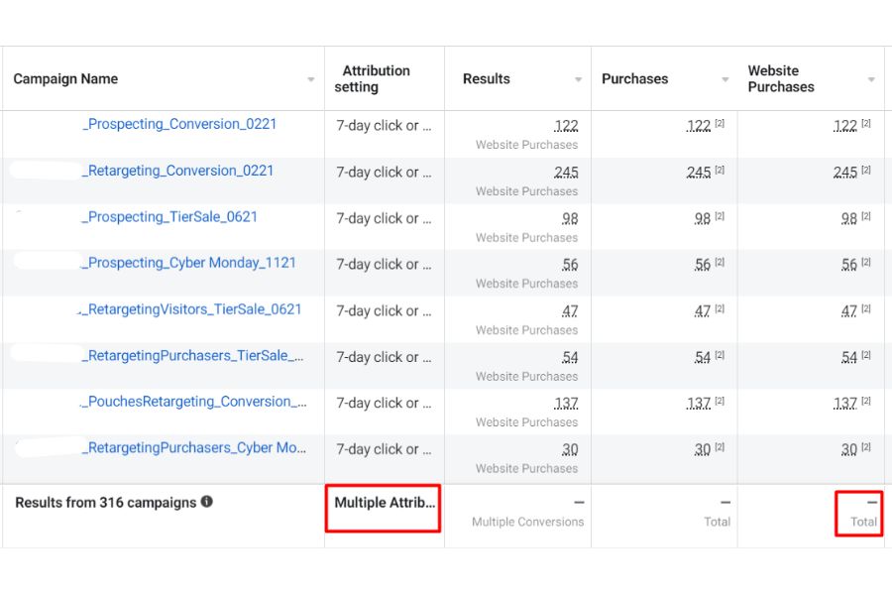Click attribution setting for _PouchesRetargeting_Conversion
This screenshot has width=892, height=595.
(x=384, y=404)
